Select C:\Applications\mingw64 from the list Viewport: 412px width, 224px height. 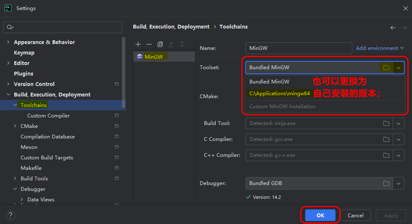click(280, 94)
